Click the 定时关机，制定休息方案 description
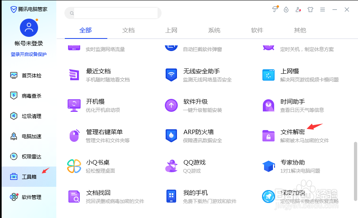 pos(307,49)
